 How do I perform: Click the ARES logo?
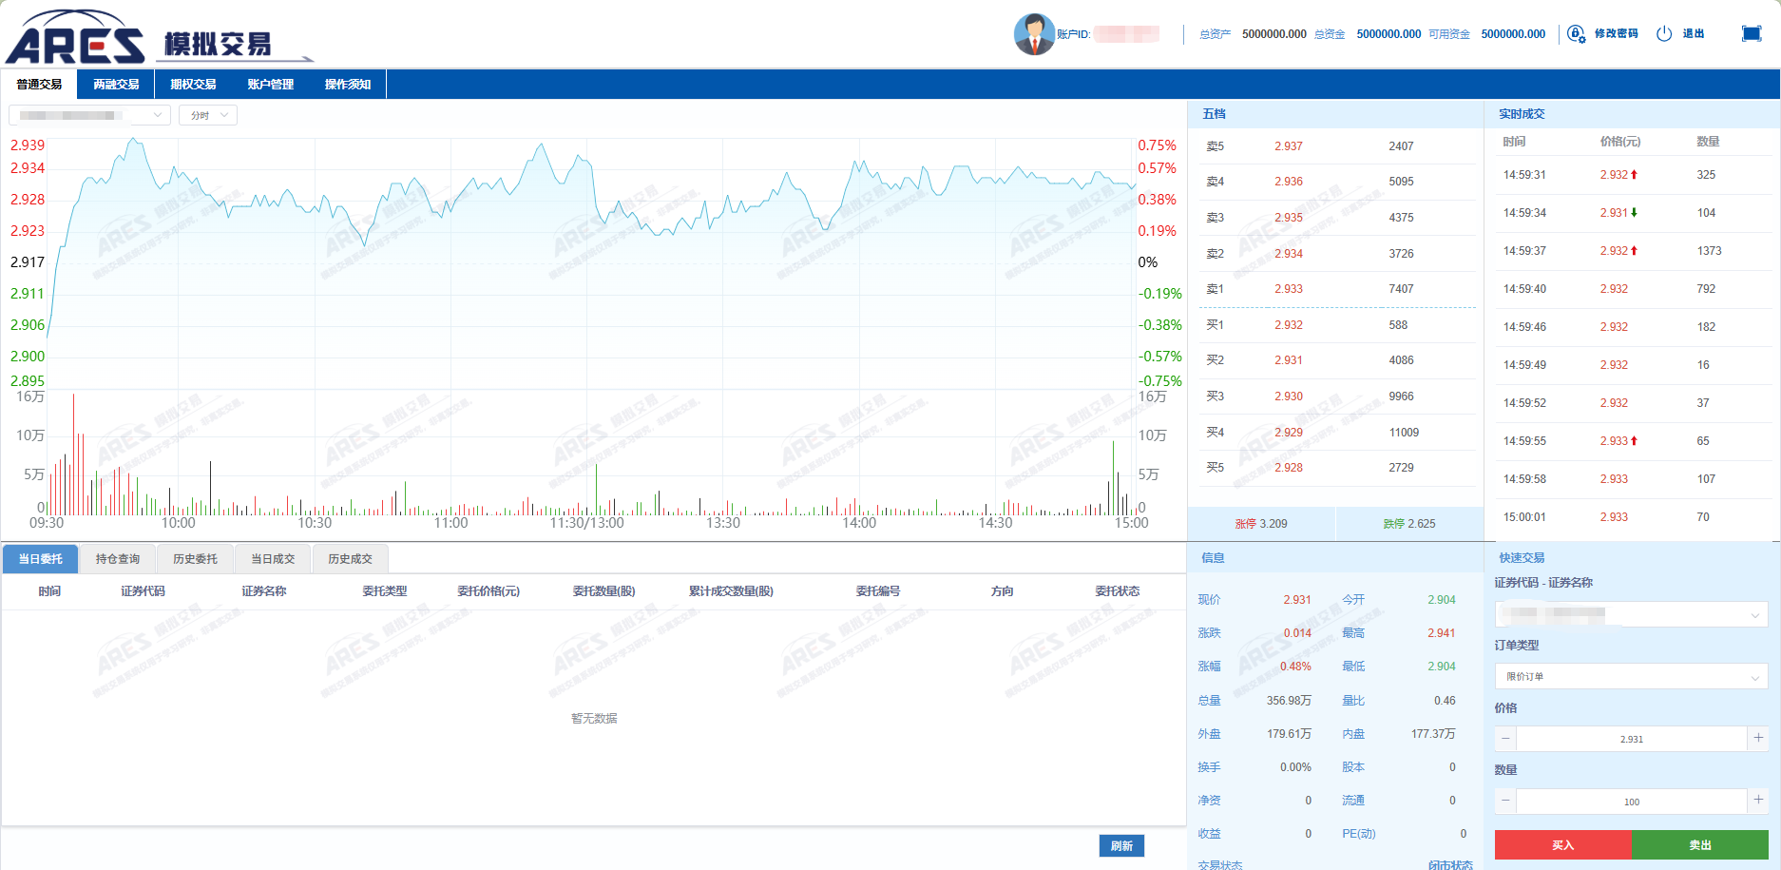point(76,37)
